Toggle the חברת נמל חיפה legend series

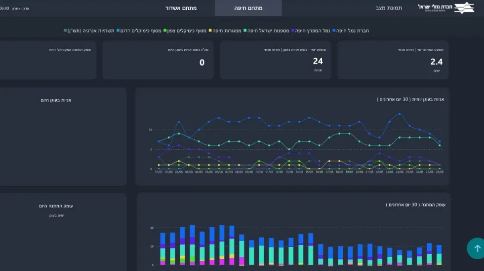click(350, 31)
